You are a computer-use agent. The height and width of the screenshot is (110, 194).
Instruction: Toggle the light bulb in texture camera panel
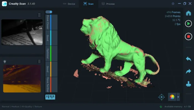pyautogui.click(x=5, y=61)
